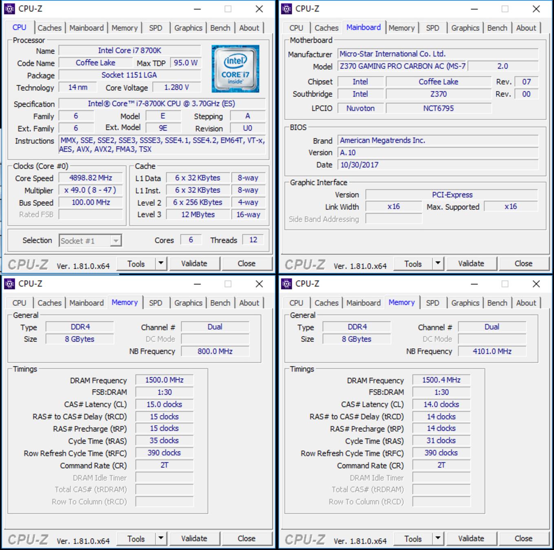Click the Cycle Time value 31 clocks
Screen dimensions: 554x550
tap(441, 441)
